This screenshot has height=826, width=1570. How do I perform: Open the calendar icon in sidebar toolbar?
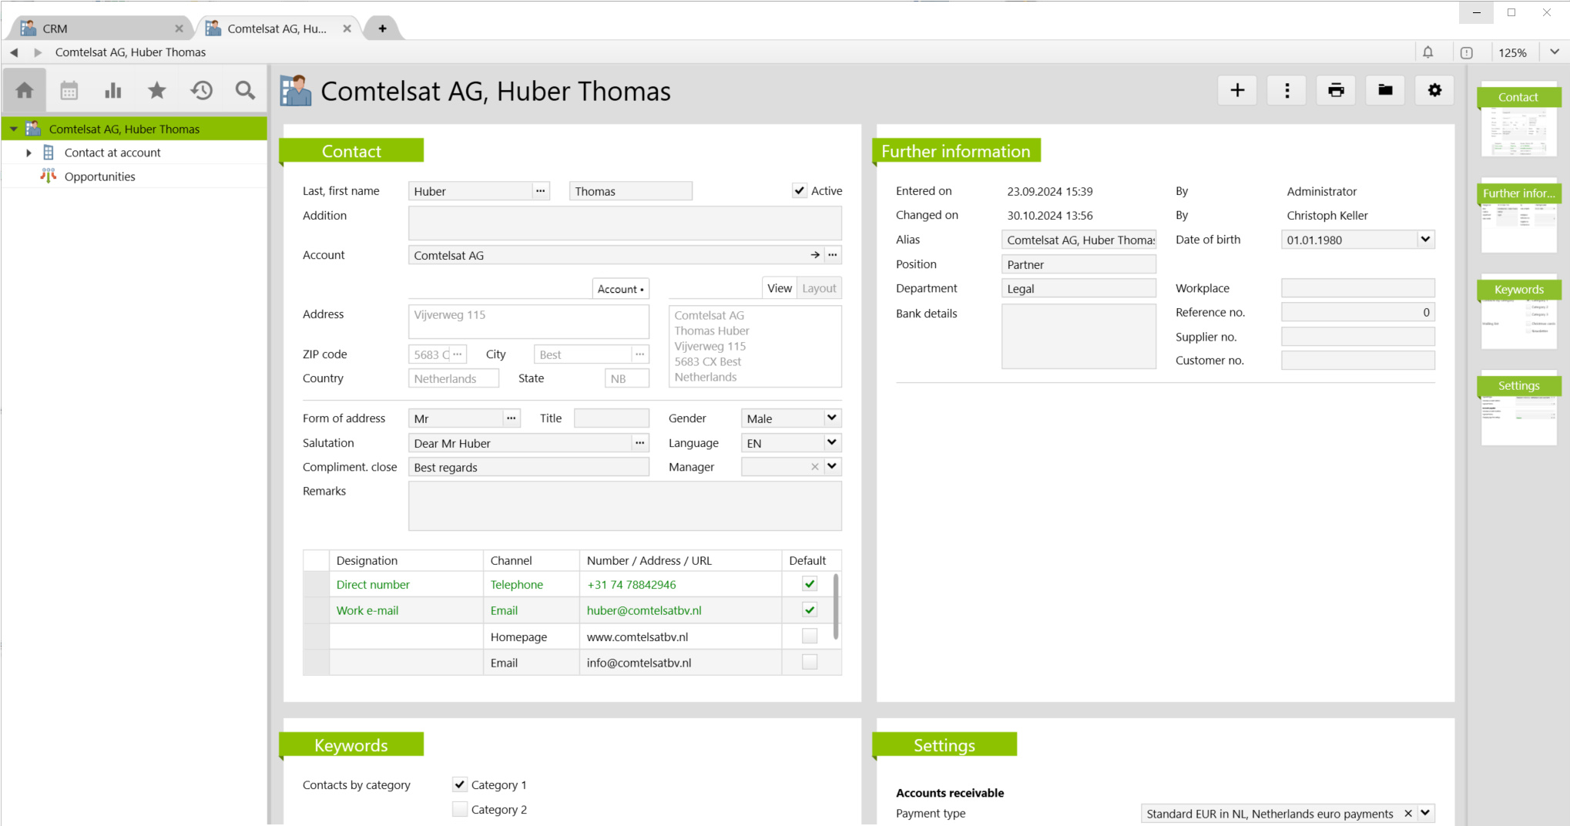(x=69, y=91)
